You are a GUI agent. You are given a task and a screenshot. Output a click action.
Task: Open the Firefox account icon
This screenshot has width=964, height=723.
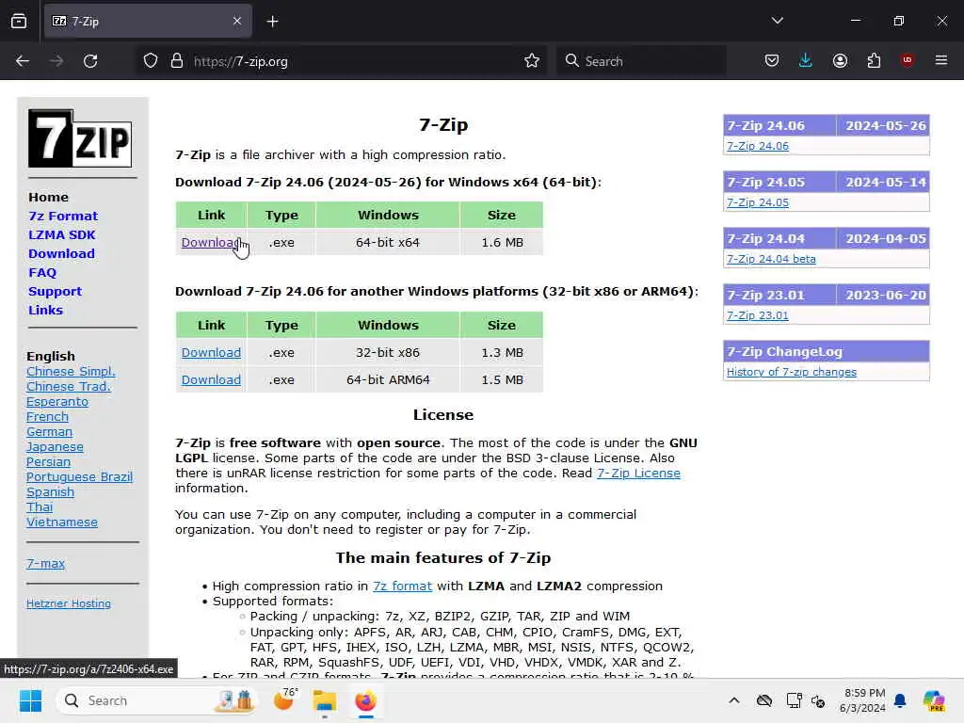point(840,61)
